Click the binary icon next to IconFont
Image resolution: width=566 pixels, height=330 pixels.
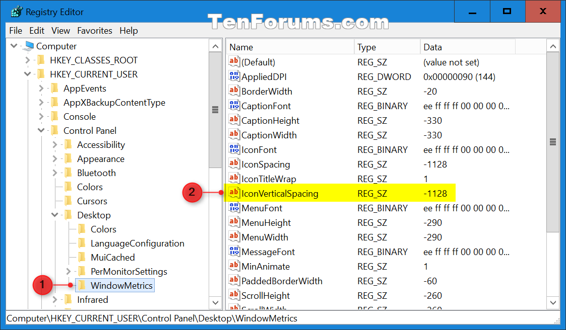(234, 149)
